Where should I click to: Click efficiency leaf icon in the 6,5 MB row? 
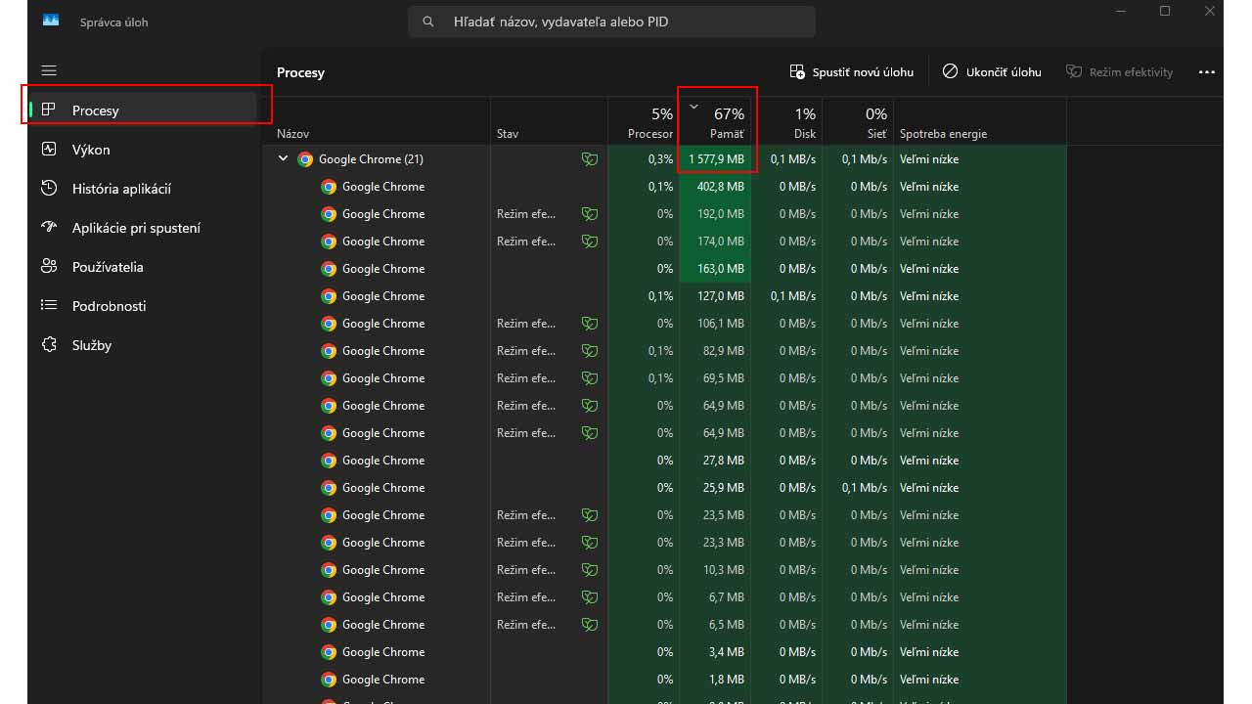click(x=589, y=625)
